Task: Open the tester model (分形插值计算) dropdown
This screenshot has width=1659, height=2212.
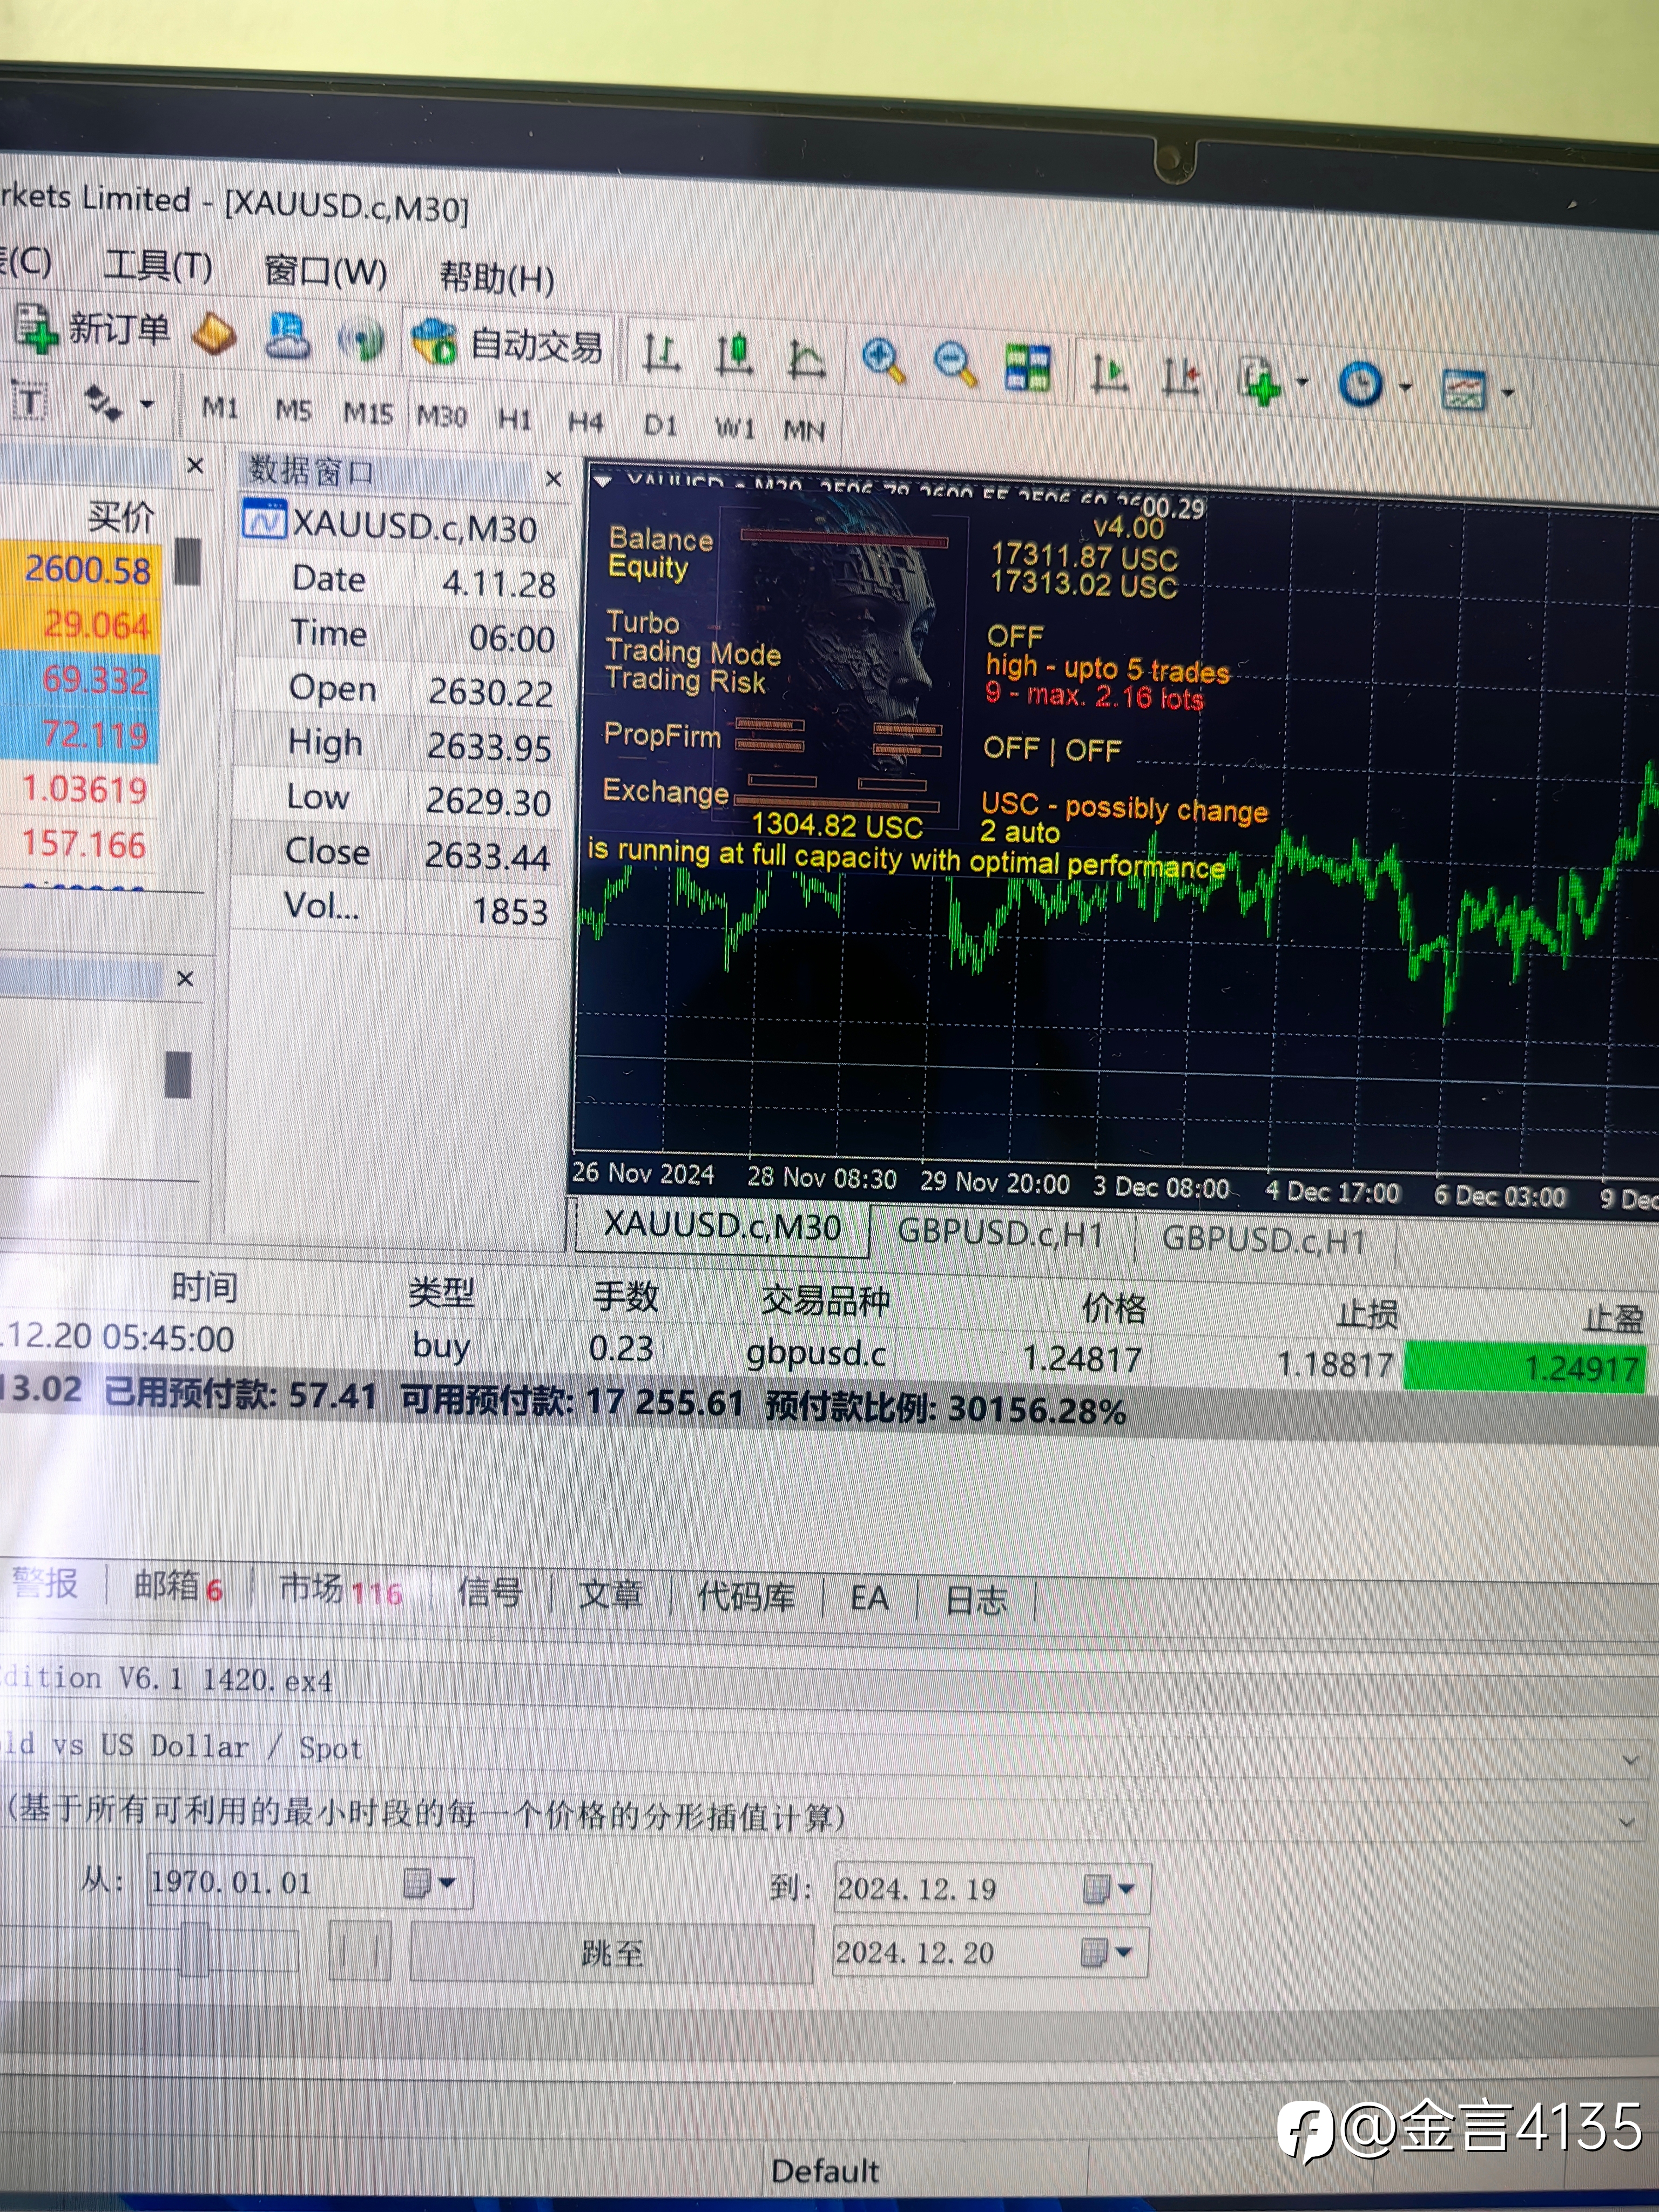Action: 1628,1821
